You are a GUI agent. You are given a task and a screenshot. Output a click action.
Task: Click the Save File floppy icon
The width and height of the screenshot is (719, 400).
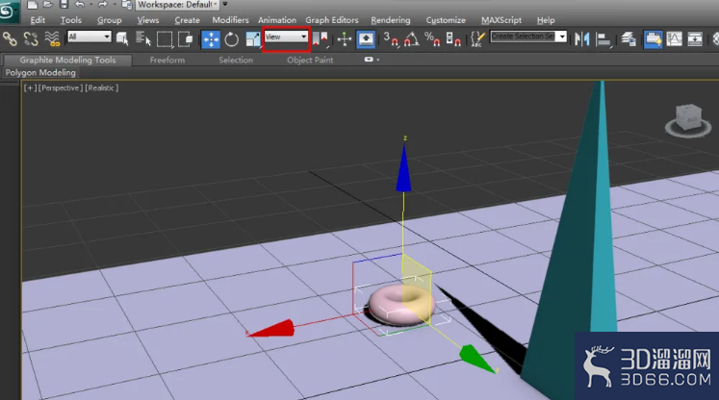(64, 5)
